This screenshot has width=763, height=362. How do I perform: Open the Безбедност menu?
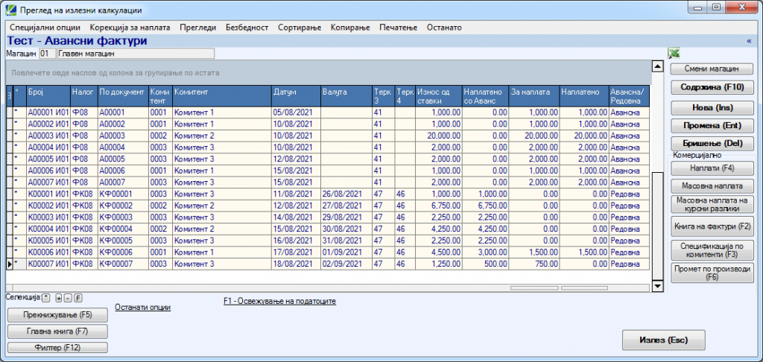pyautogui.click(x=247, y=28)
